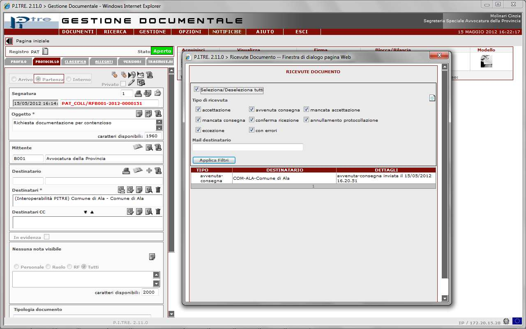Click the @ icon in Destinatari CC row
Screen dimensions: 526x329
[x=130, y=211]
